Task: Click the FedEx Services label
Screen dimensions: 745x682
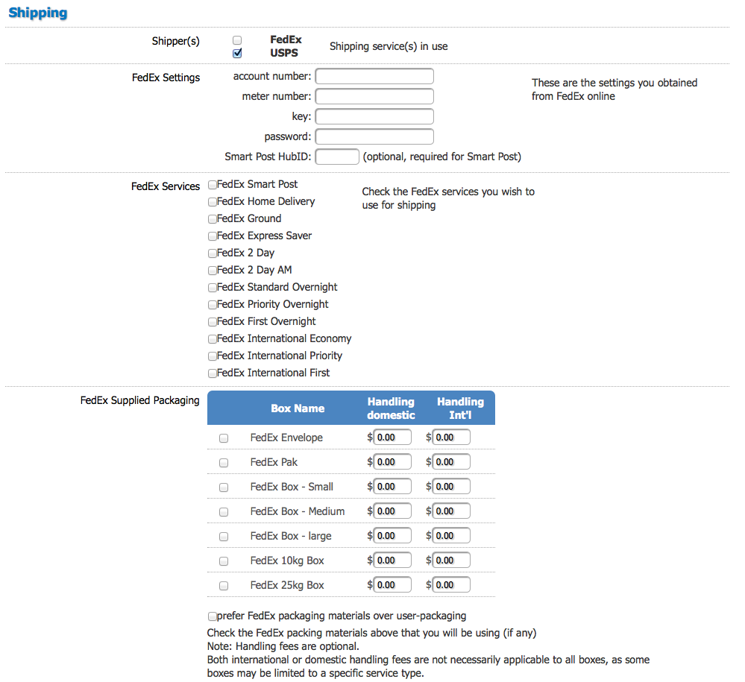Action: 166,186
